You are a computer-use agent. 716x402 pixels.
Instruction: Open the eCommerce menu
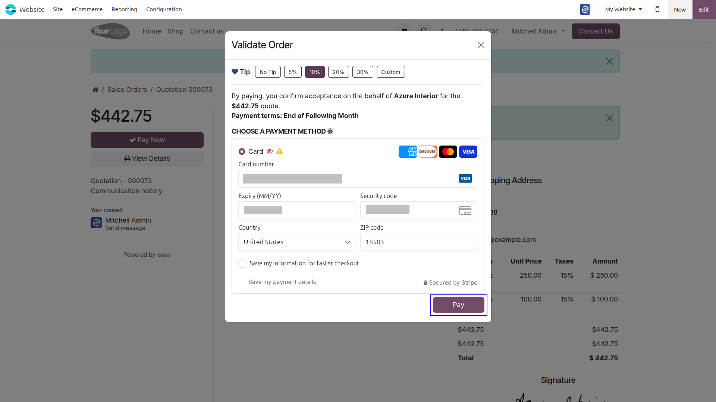pyautogui.click(x=87, y=9)
